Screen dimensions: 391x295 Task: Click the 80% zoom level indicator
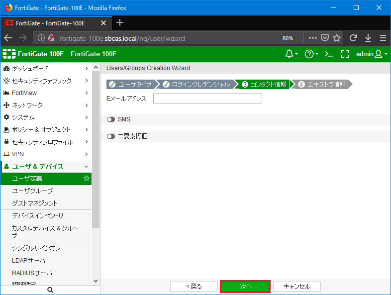(x=288, y=38)
